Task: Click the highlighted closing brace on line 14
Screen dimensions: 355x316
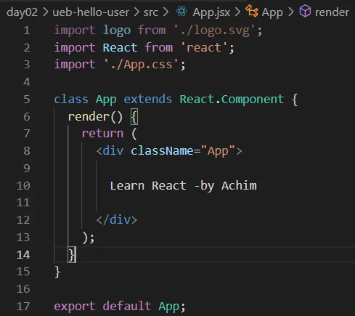Action: (x=72, y=255)
